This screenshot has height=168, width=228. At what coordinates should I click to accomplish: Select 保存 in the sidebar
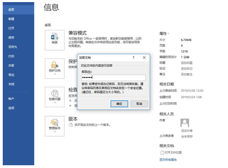pos(19,37)
